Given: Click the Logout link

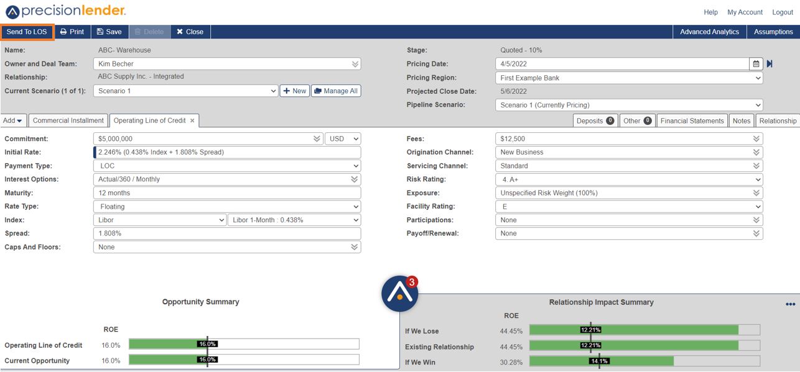Looking at the screenshot, I should 783,12.
